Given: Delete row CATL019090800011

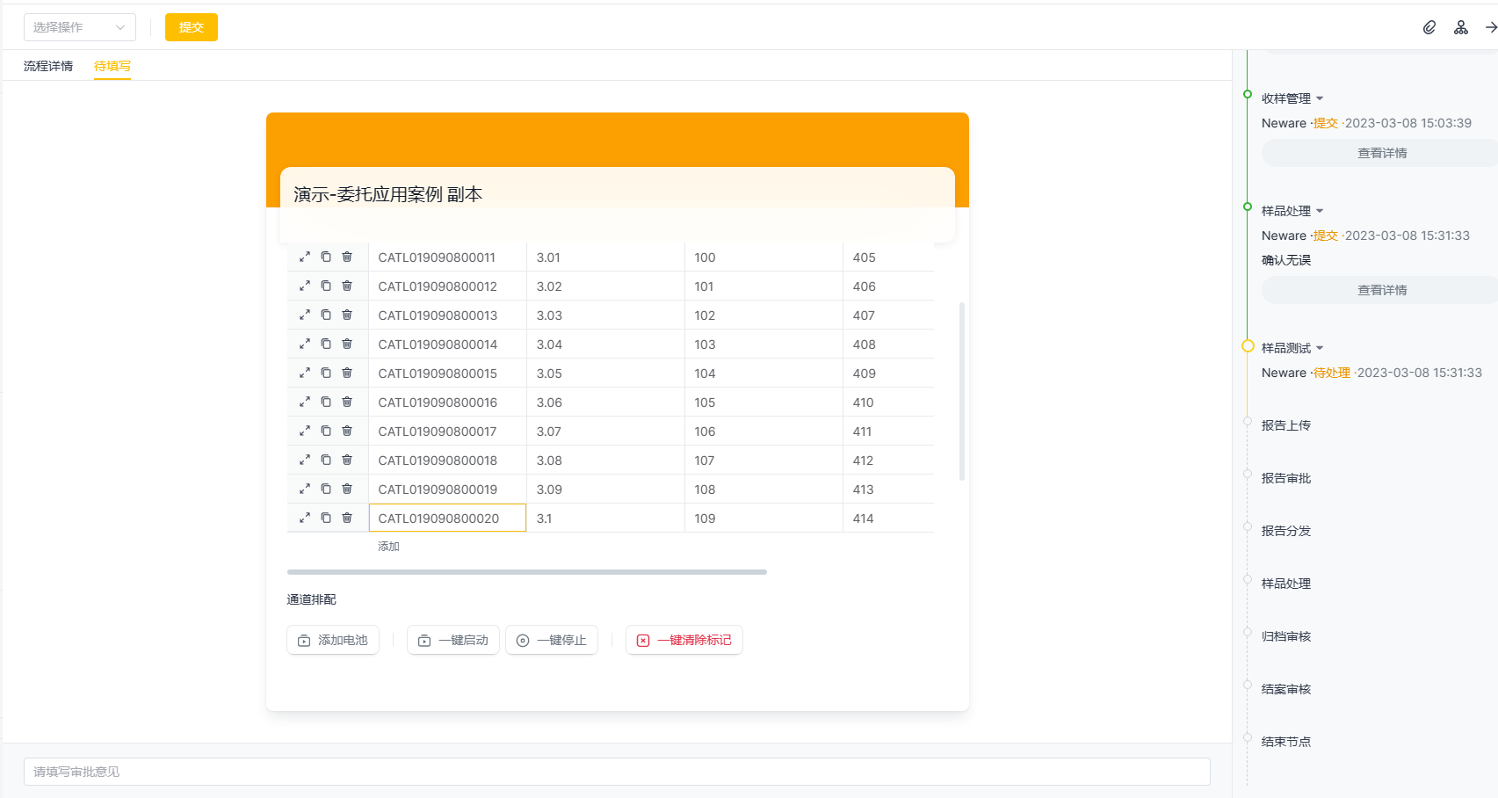Looking at the screenshot, I should point(347,257).
